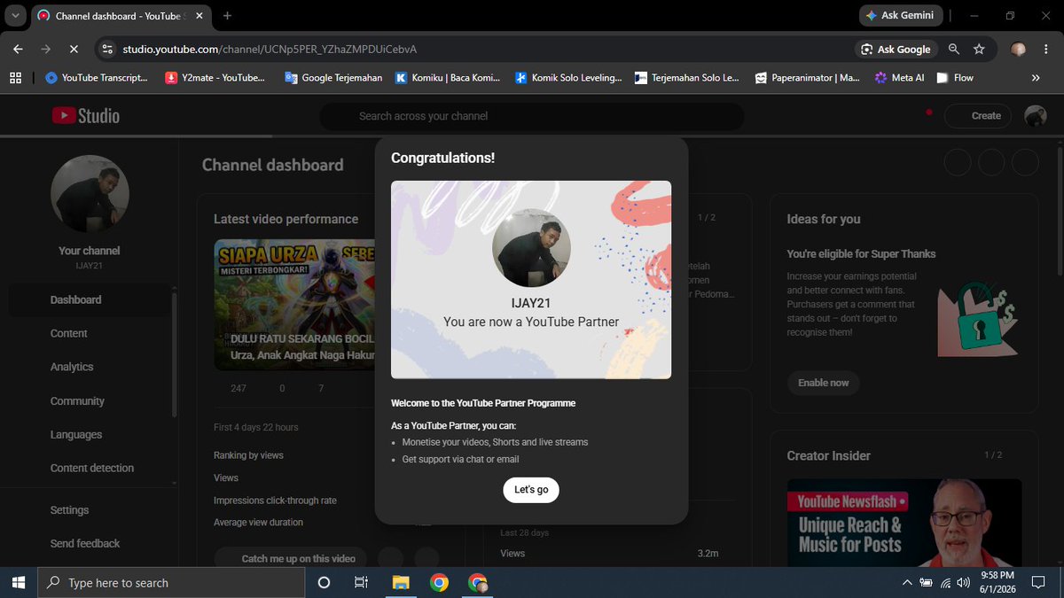Click the browser forward arrow

coord(46,50)
